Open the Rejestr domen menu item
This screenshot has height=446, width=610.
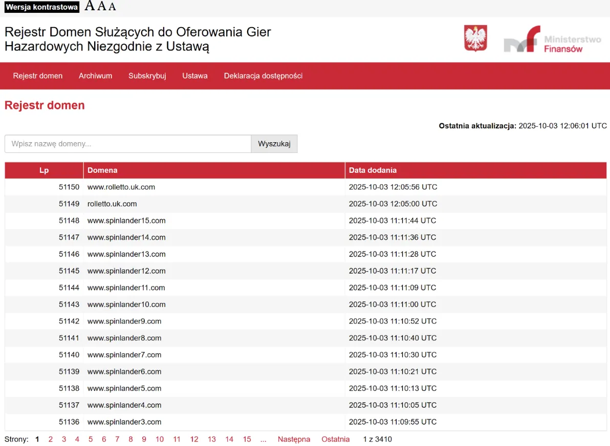[38, 76]
